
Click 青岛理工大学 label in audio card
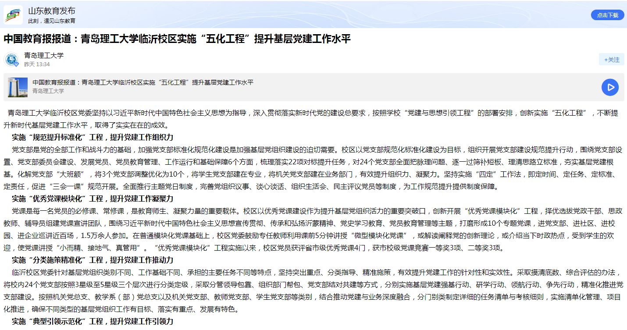click(48, 91)
